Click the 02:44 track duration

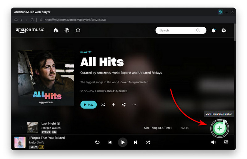185,128
